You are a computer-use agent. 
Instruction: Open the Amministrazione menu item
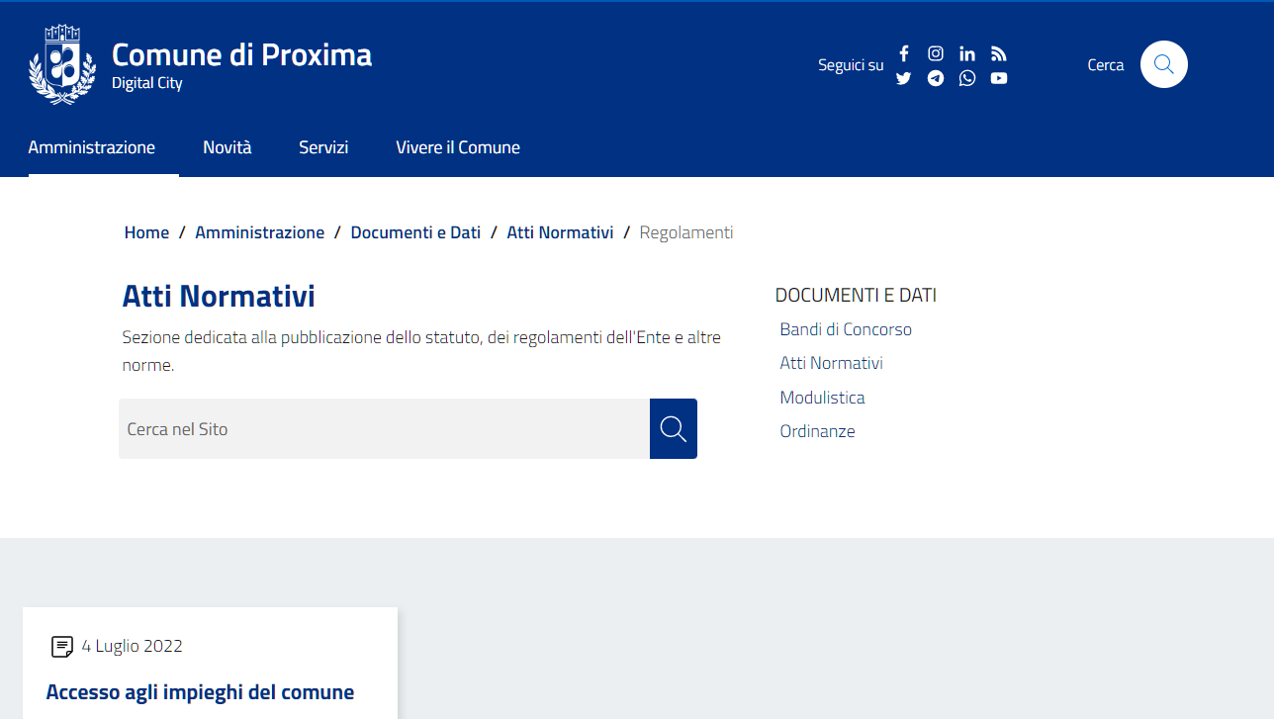click(92, 147)
